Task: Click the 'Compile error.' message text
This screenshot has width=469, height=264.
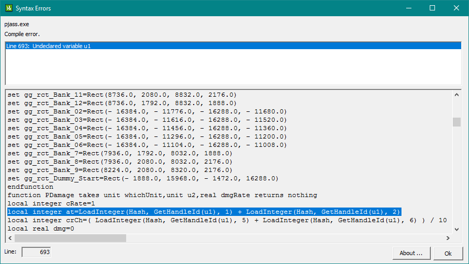Action: [x=22, y=34]
